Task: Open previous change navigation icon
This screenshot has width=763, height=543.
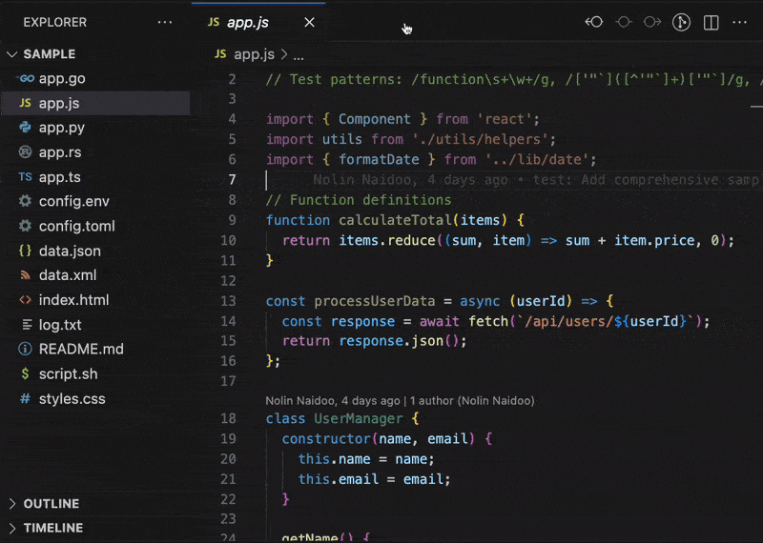Action: 594,22
